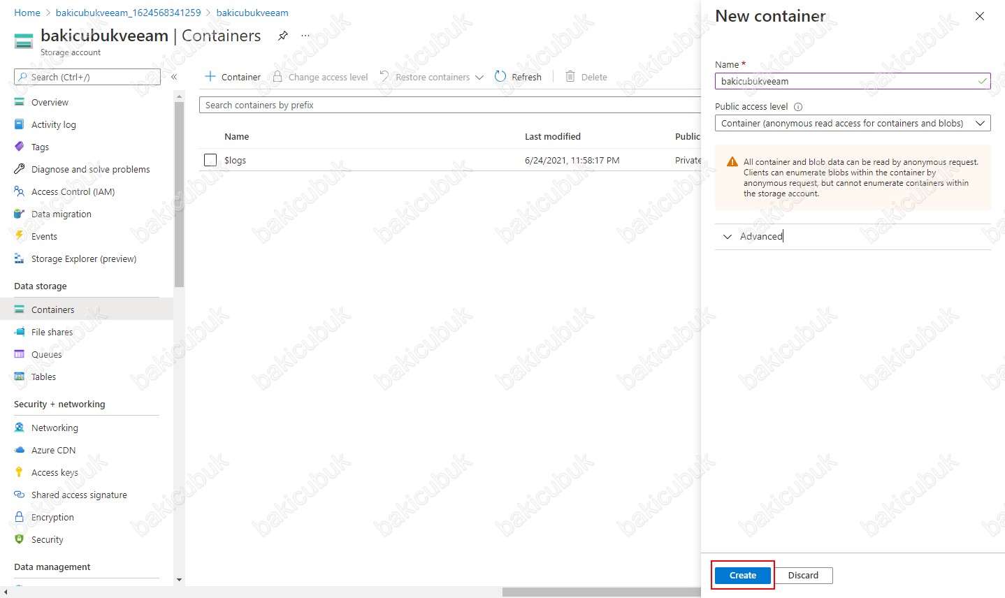Click the pin icon beside Containers title
1005x598 pixels.
(x=283, y=36)
